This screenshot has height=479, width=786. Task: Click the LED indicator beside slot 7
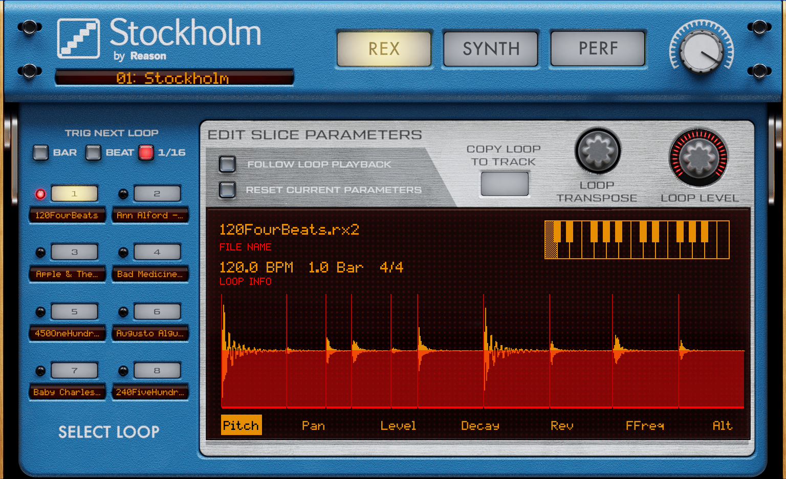click(x=40, y=371)
